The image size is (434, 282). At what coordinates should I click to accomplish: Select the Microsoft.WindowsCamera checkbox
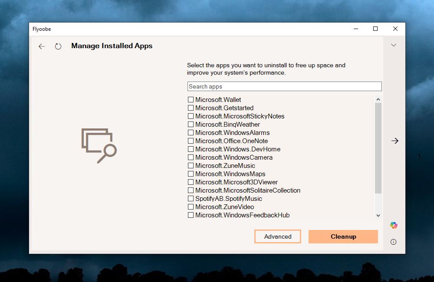coord(191,157)
